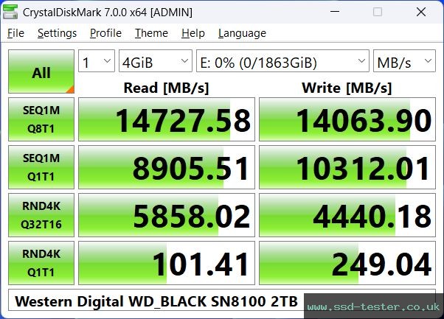Open the MB/s unit dropdown
Viewport: 444px width, 319px height.
404,61
